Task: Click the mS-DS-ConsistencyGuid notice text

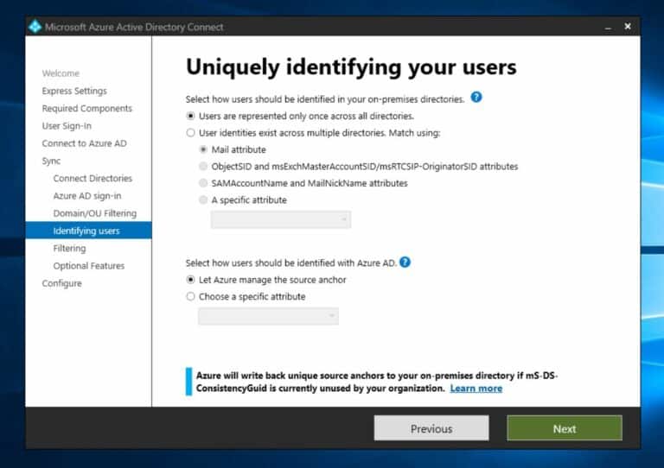Action: pyautogui.click(x=377, y=382)
